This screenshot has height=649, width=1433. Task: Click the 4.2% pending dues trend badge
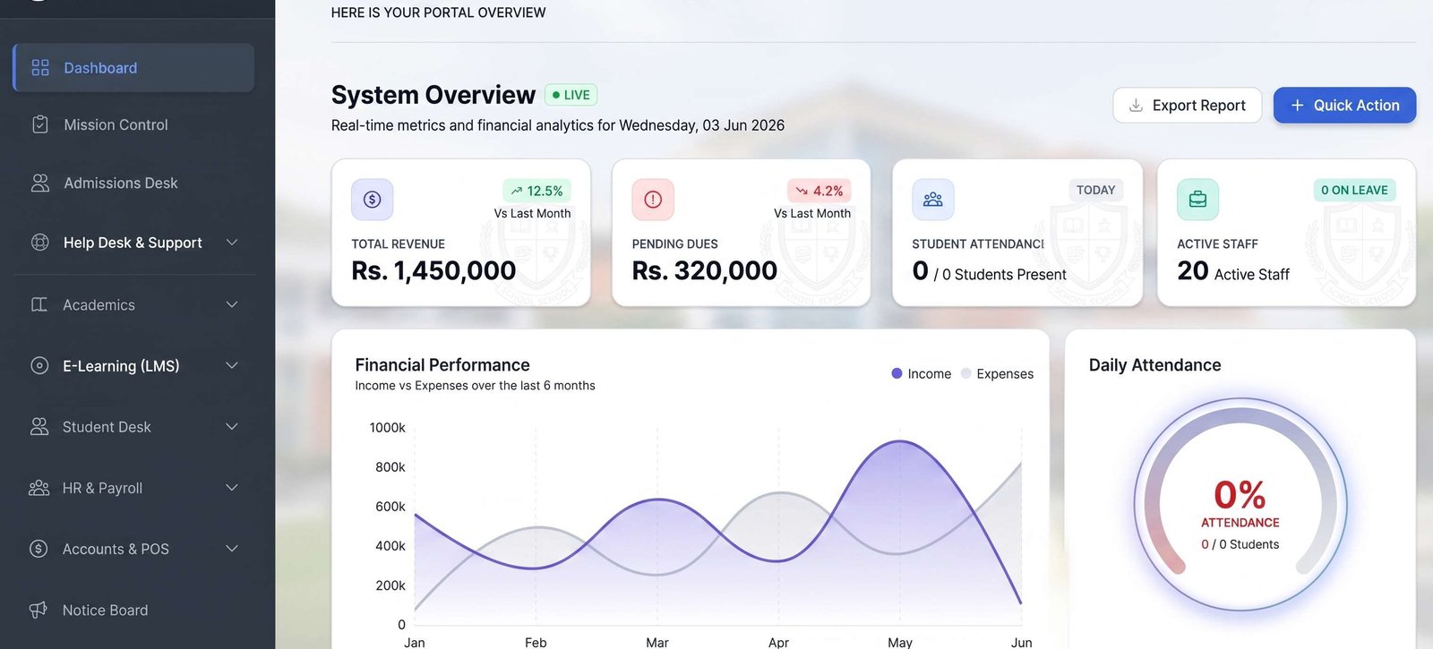819,191
